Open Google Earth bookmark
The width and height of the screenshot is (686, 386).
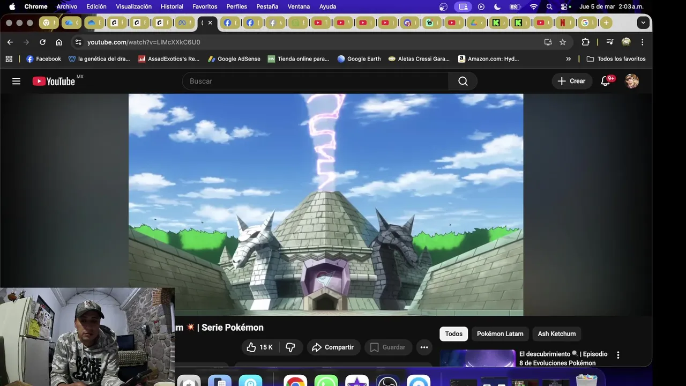[x=359, y=59]
